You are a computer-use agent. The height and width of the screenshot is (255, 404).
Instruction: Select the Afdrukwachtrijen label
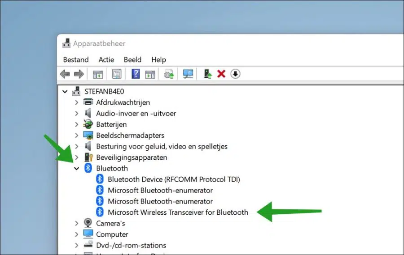(x=123, y=102)
